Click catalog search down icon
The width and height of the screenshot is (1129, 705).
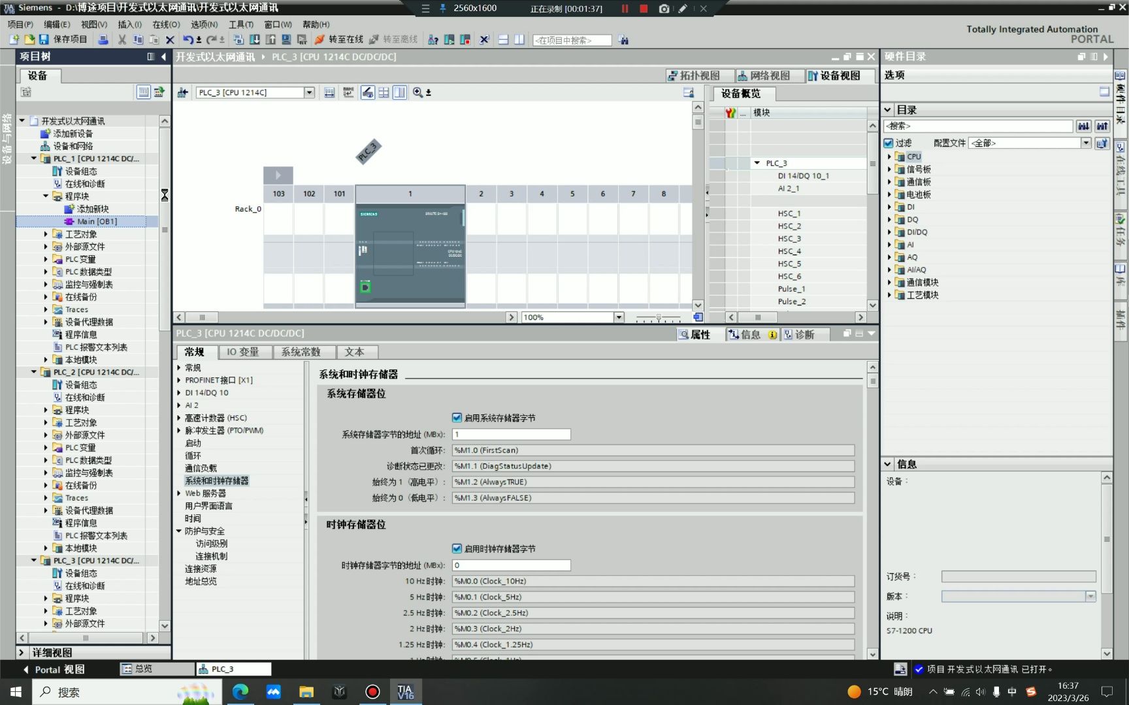click(1084, 126)
